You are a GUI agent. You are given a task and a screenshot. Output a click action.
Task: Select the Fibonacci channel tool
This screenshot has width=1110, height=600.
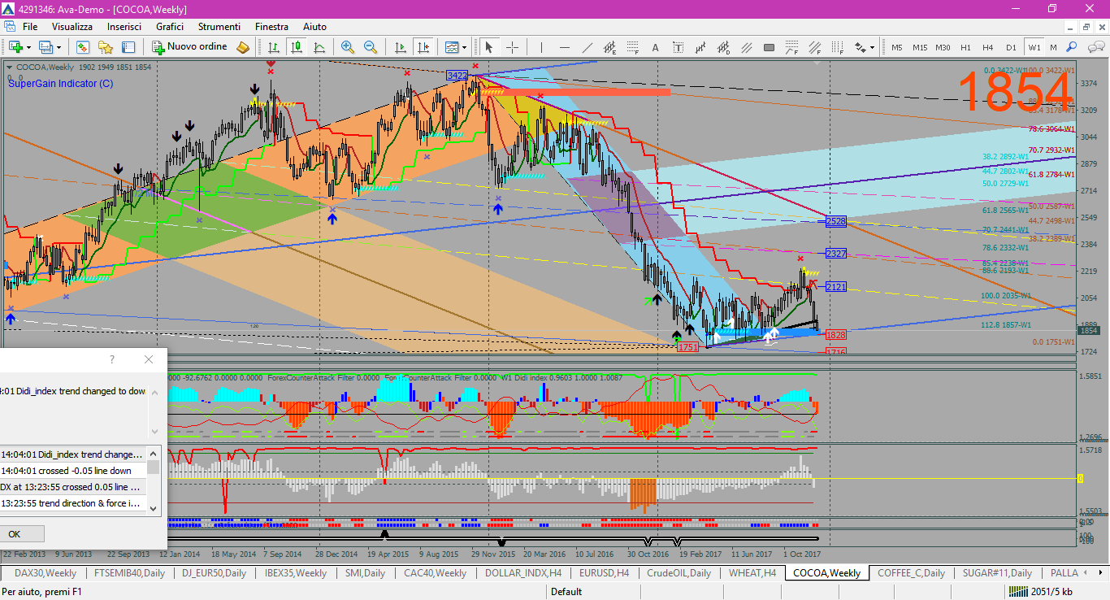[815, 47]
